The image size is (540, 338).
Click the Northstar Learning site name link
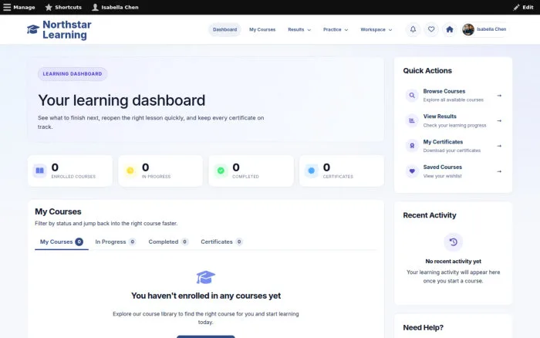click(67, 29)
